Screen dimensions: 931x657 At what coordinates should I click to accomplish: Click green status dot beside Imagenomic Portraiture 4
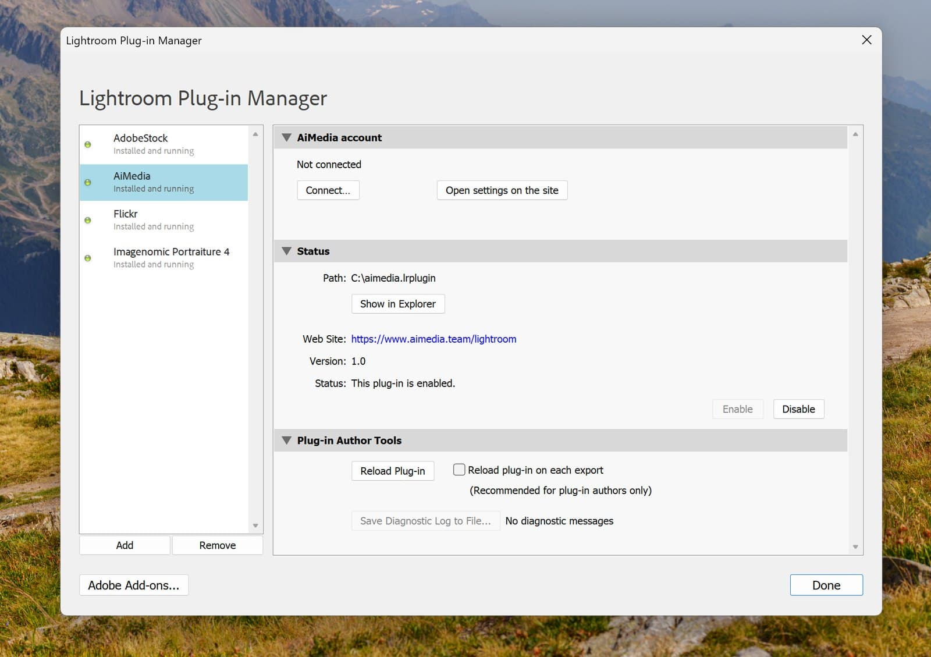tap(88, 258)
